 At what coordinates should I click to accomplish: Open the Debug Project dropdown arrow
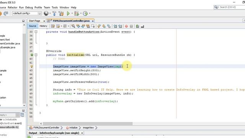(81, 13)
